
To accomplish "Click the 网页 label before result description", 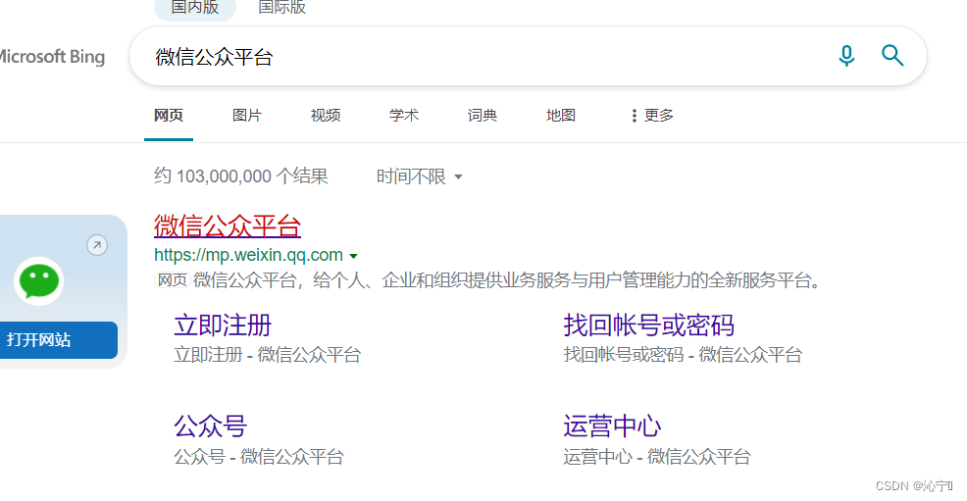I will [x=172, y=280].
